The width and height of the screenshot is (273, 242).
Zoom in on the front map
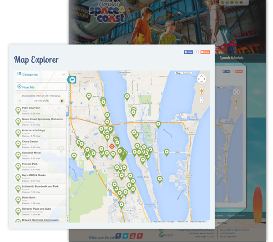202,98
